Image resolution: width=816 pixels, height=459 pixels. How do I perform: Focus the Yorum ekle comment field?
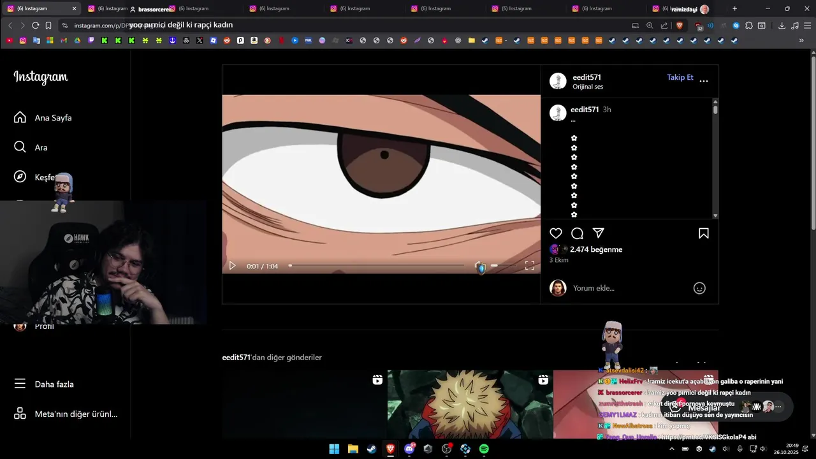[x=628, y=288]
